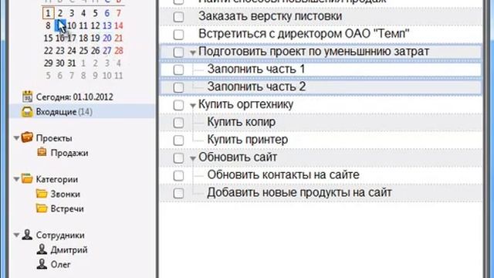Image resolution: width=494 pixels, height=278 pixels.
Task: Check the task Обновить сайт
Action: pyautogui.click(x=178, y=158)
